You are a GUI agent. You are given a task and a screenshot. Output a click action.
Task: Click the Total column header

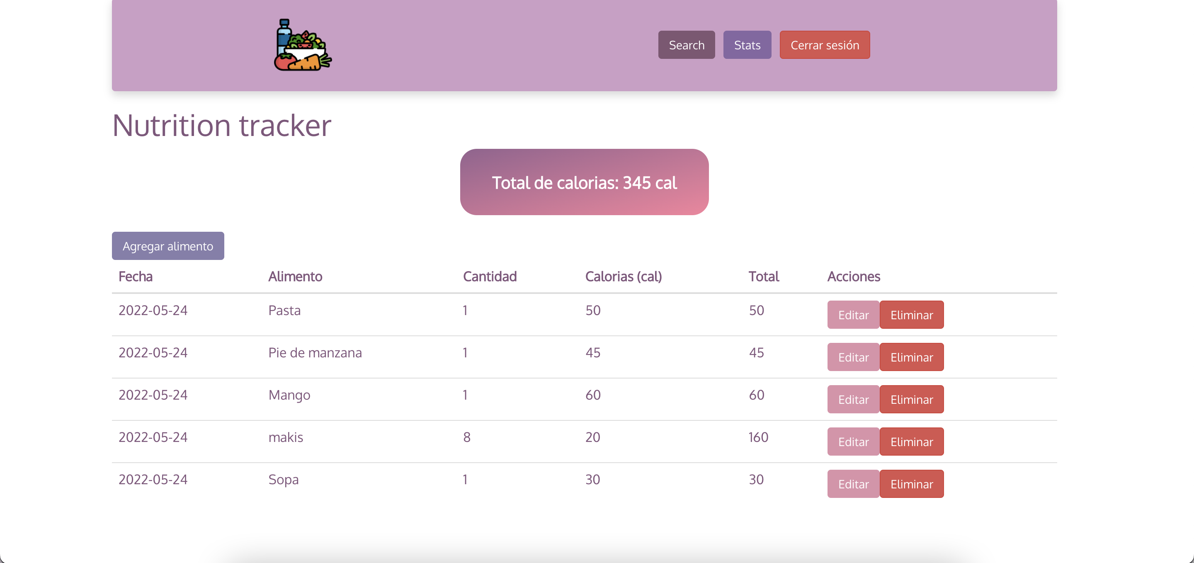point(763,277)
